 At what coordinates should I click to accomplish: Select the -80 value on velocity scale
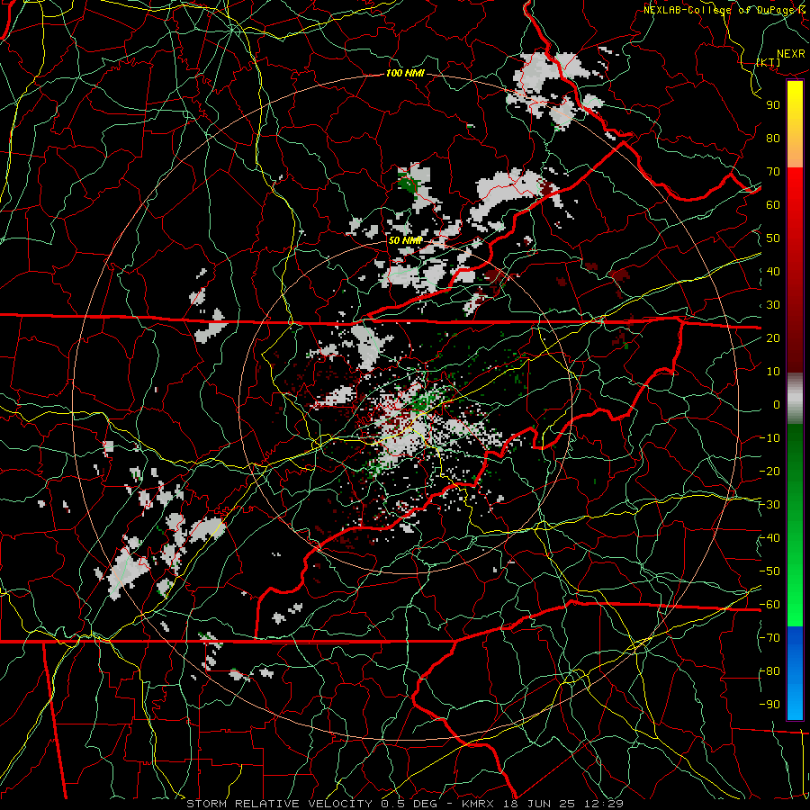770,671
